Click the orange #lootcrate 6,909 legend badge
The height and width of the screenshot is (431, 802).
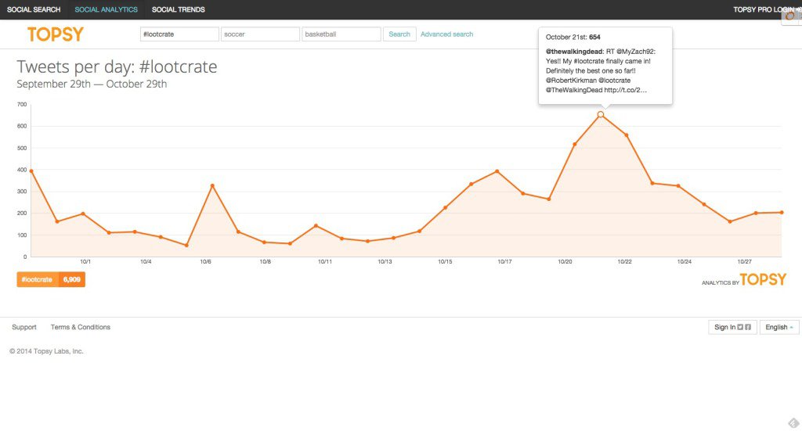51,279
